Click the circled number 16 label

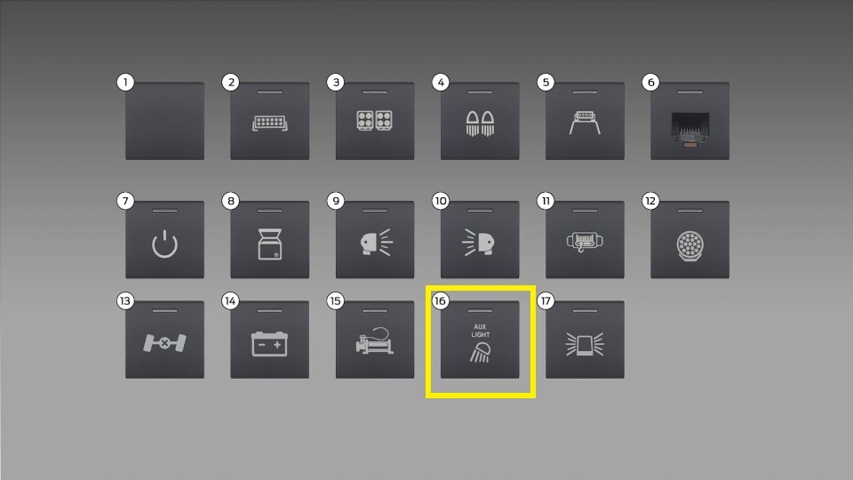(x=440, y=300)
